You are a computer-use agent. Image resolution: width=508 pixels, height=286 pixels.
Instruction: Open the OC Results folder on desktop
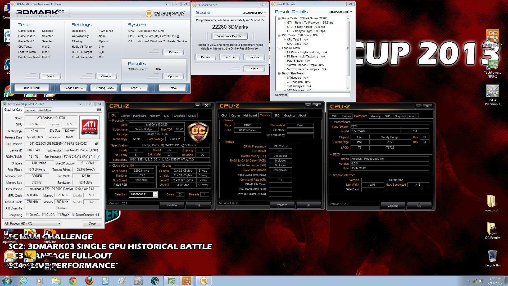492,230
